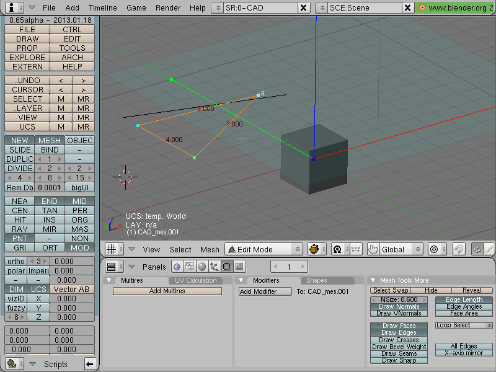
Task: Click the Add Modifier button
Action: click(x=265, y=291)
